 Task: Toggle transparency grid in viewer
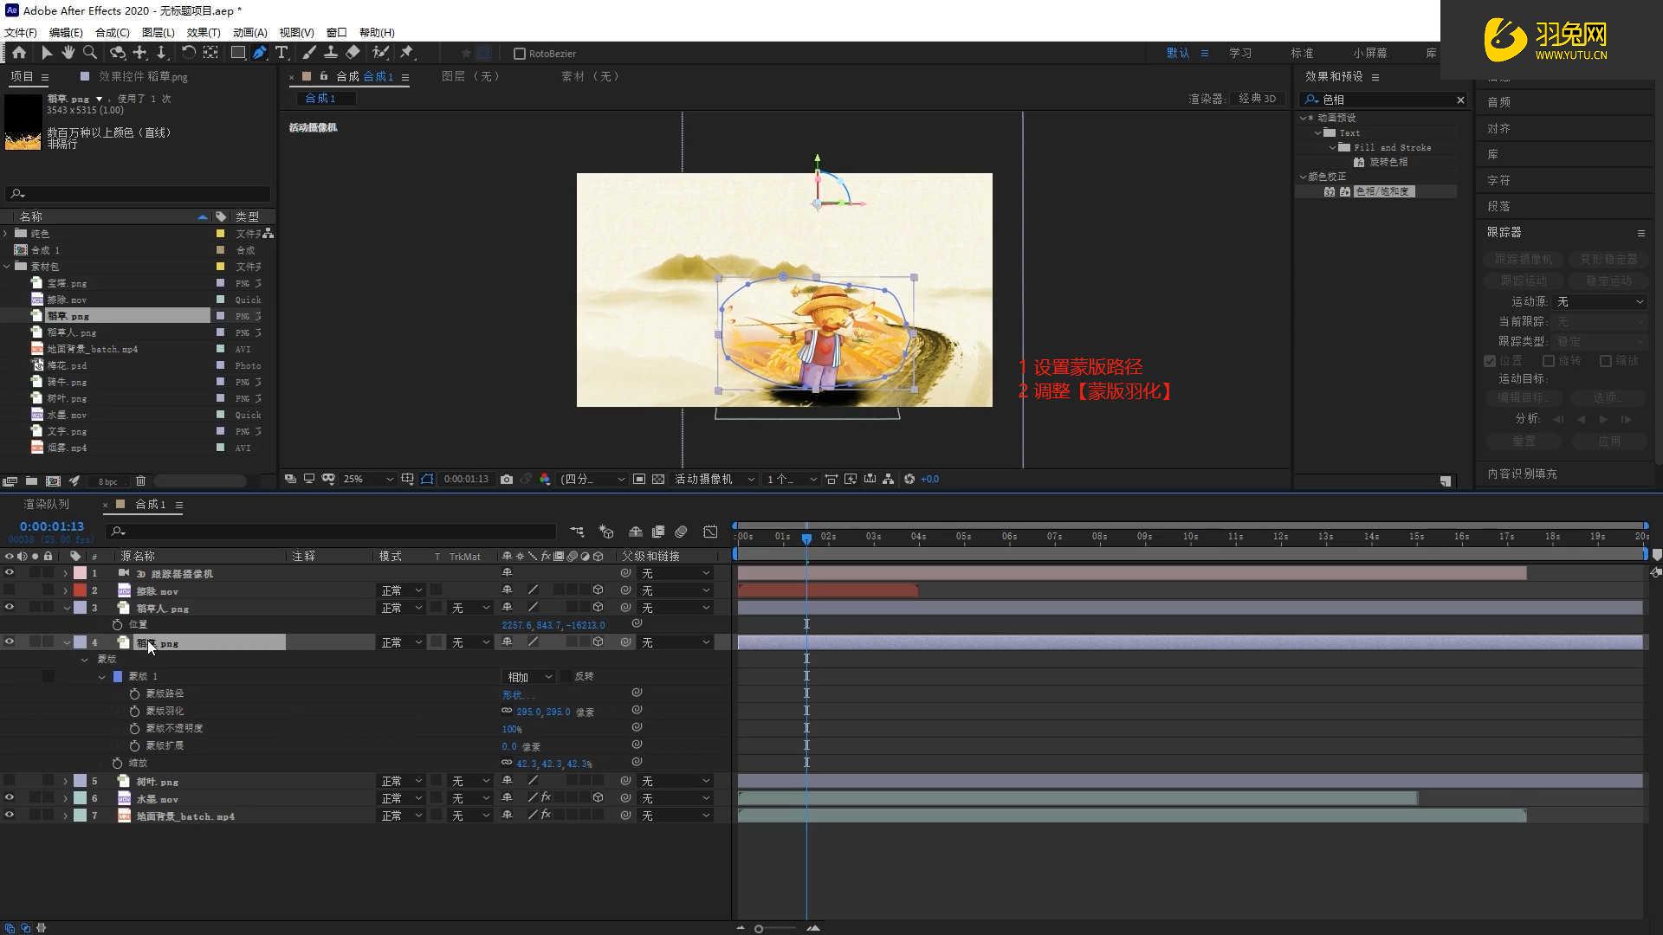(658, 479)
